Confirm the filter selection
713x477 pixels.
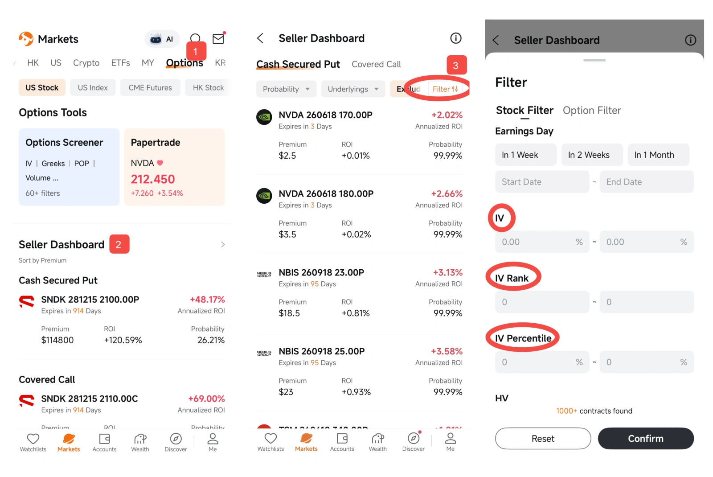point(646,439)
